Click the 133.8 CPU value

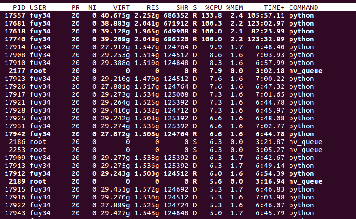click(x=211, y=15)
